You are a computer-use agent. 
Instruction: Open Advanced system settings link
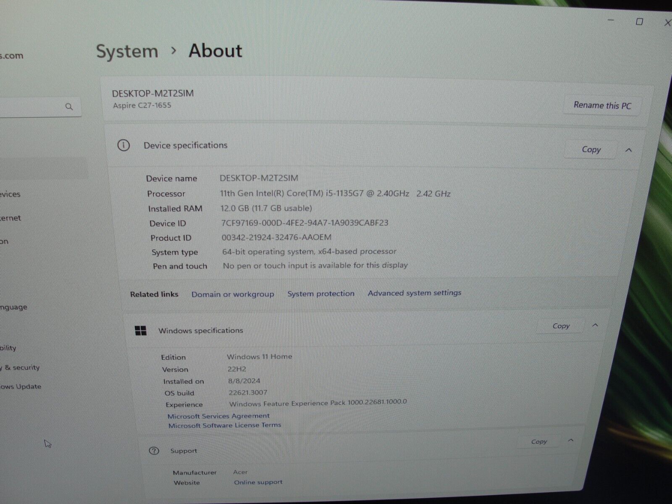click(415, 293)
